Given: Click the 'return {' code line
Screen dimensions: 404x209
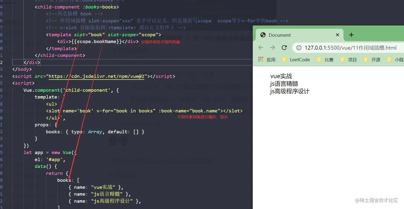Looking at the screenshot, I should coord(57,173).
